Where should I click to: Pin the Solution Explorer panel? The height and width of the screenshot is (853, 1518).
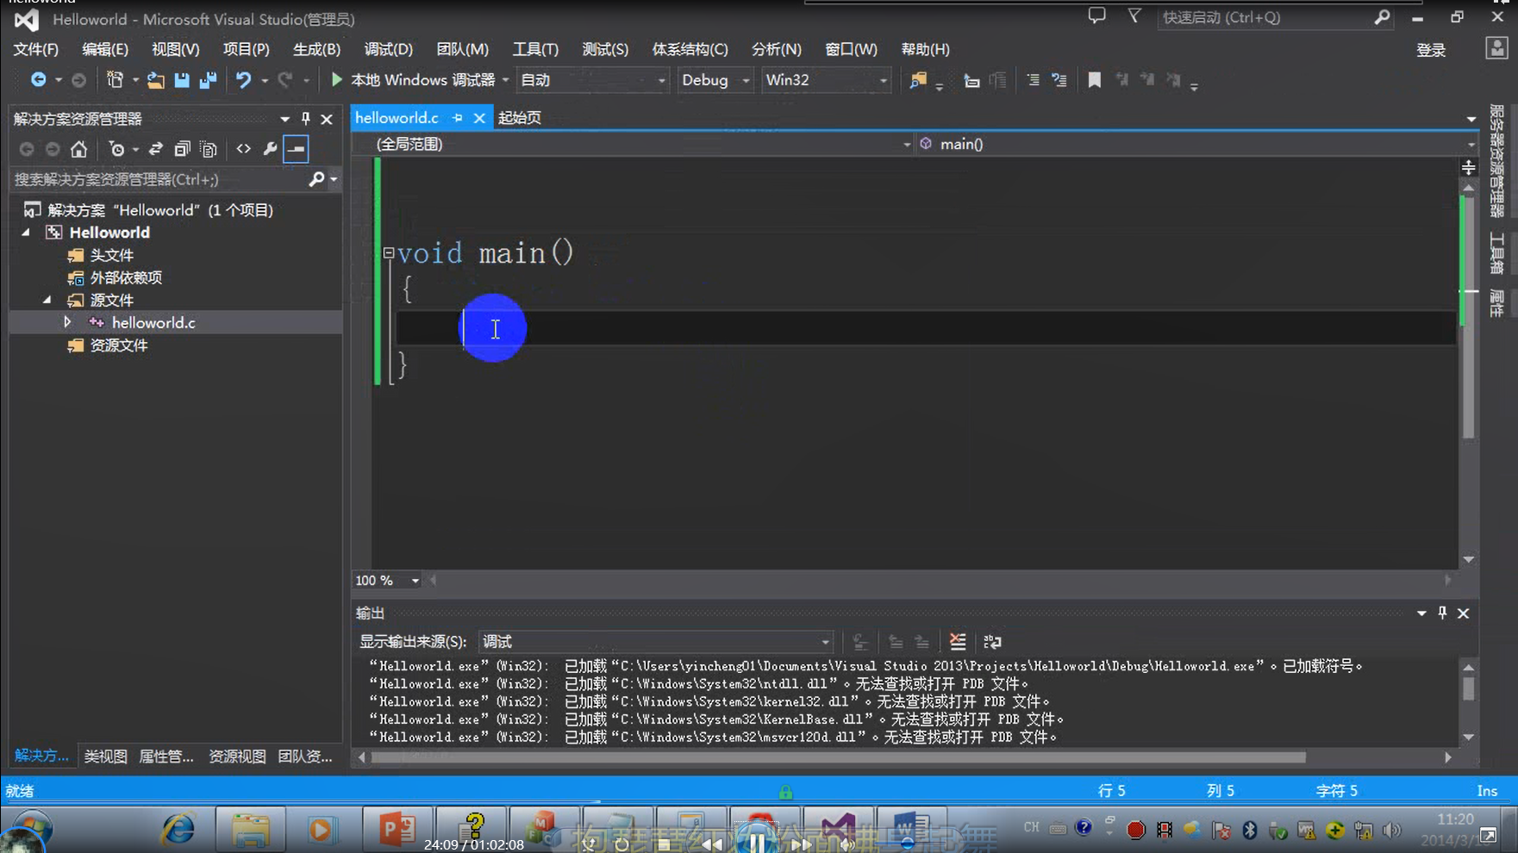pyautogui.click(x=305, y=119)
